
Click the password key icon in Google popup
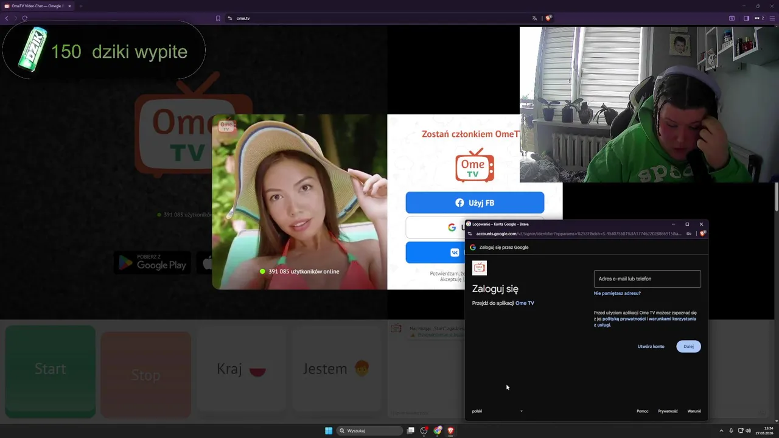click(x=689, y=234)
